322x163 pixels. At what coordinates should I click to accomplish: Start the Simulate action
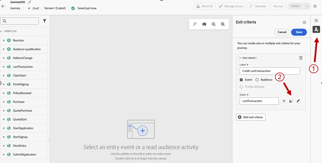pyautogui.click(x=258, y=6)
